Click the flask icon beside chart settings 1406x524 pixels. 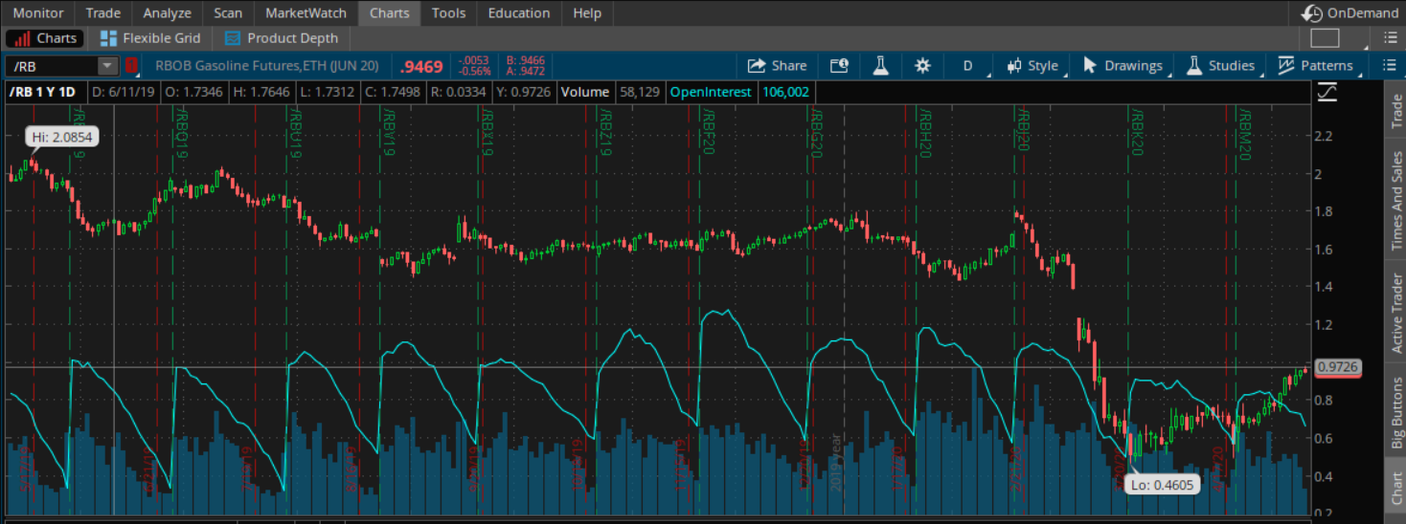(x=880, y=66)
